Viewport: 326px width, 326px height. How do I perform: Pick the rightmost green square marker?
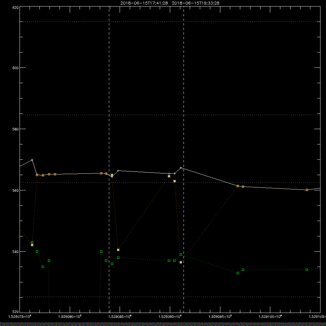point(307,270)
